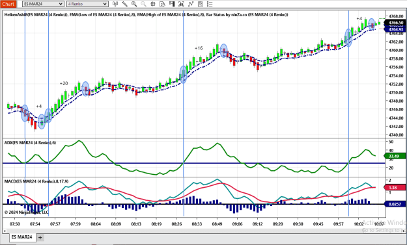Add a new tab with plus button

coord(40,237)
